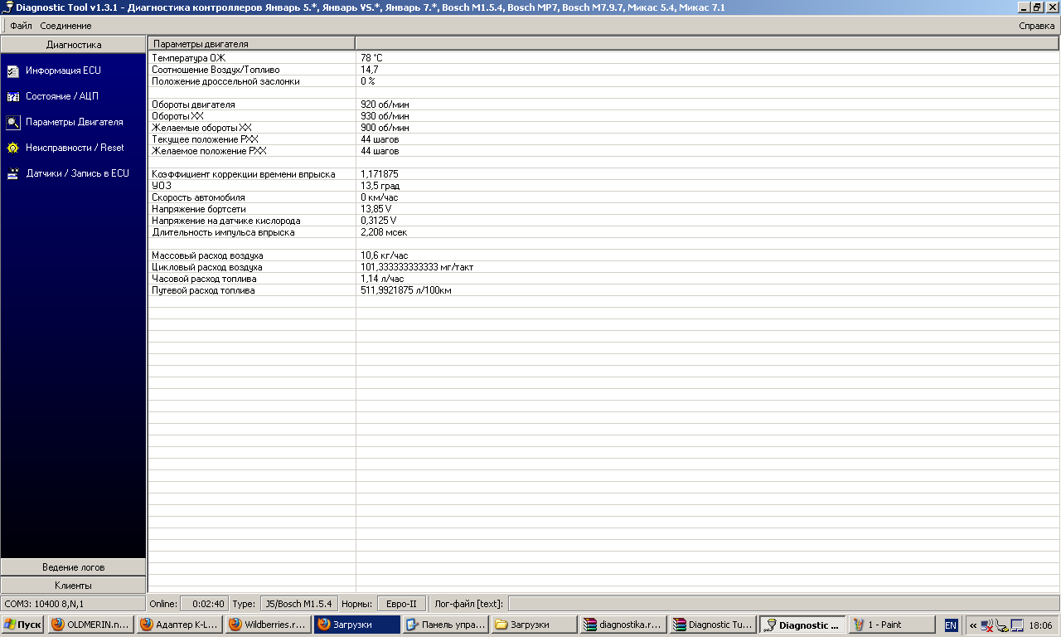Expand hidden tray icons chevron
This screenshot has width=1061, height=637.
coord(973,625)
